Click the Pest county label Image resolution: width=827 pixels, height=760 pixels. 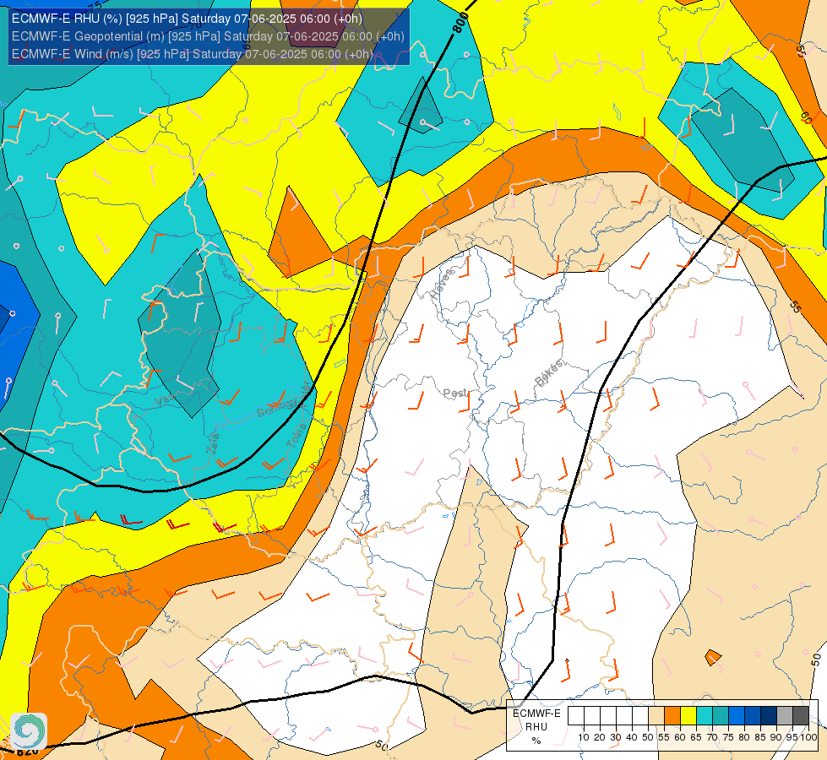pyautogui.click(x=454, y=393)
